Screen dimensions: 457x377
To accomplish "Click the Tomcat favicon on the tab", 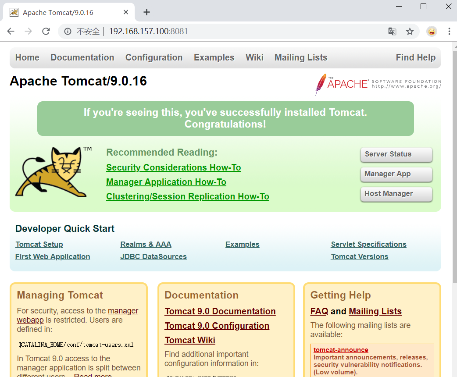I will 14,12.
